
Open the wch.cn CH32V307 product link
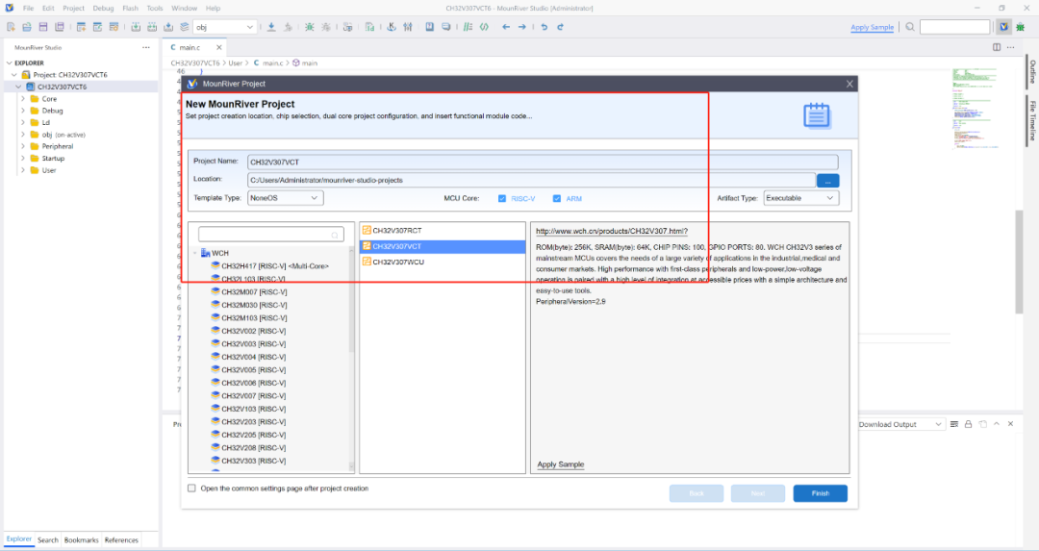pos(611,231)
